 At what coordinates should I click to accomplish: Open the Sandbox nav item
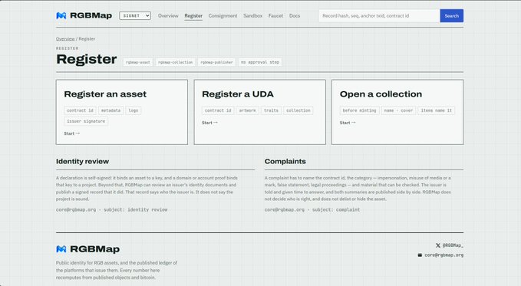[253, 15]
